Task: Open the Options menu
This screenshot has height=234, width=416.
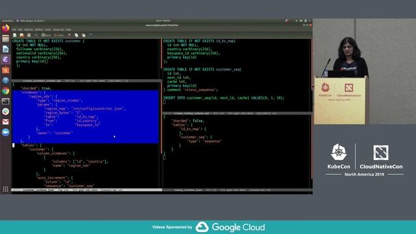Action: [x=29, y=30]
